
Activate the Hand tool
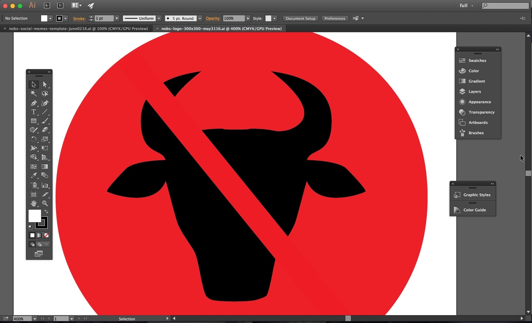pyautogui.click(x=34, y=203)
